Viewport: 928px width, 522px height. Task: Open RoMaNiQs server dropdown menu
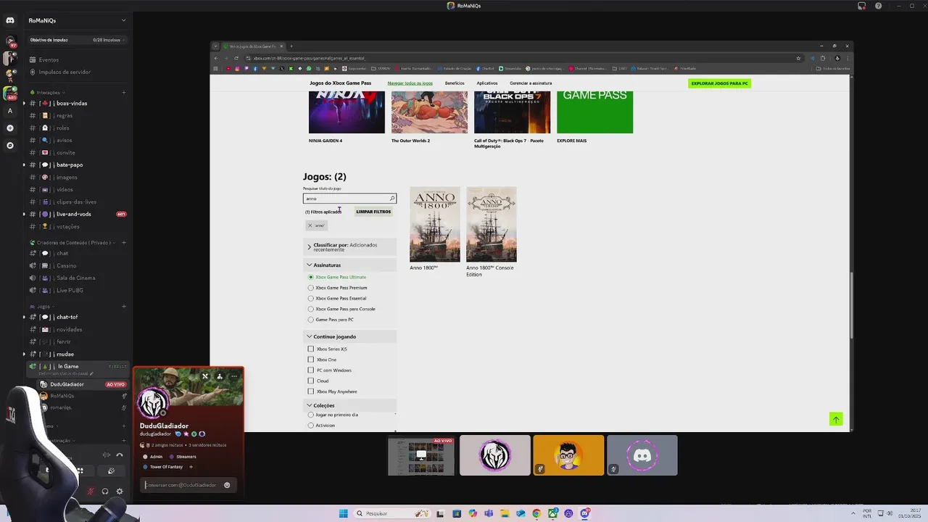123,20
